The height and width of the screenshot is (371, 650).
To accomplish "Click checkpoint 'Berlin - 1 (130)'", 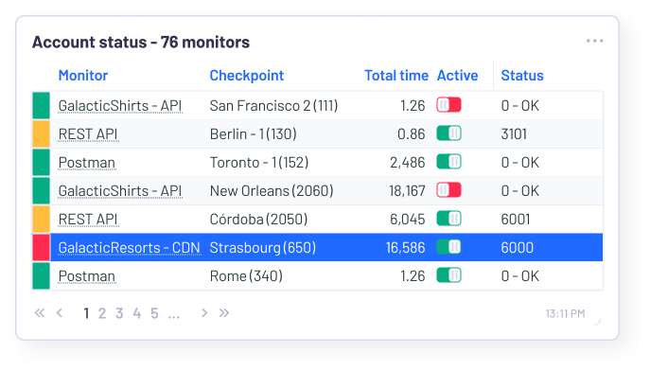I will pyautogui.click(x=254, y=133).
